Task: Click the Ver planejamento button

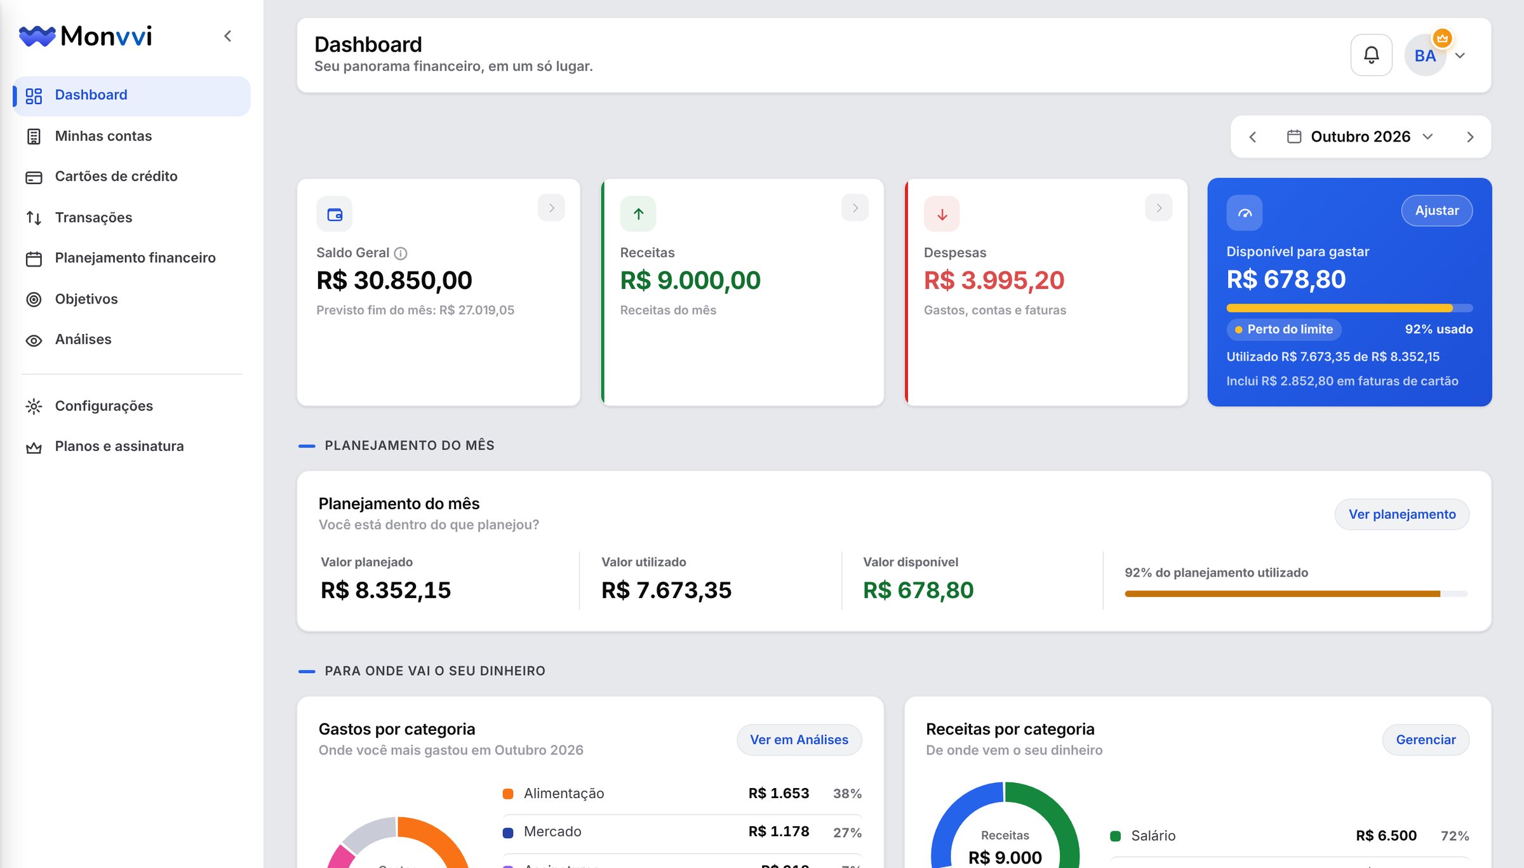Action: pyautogui.click(x=1402, y=514)
